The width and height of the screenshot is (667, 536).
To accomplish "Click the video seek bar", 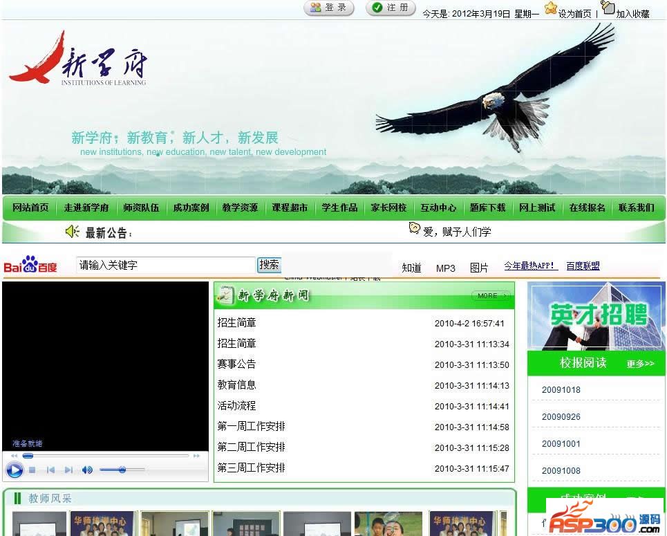I will (106, 456).
